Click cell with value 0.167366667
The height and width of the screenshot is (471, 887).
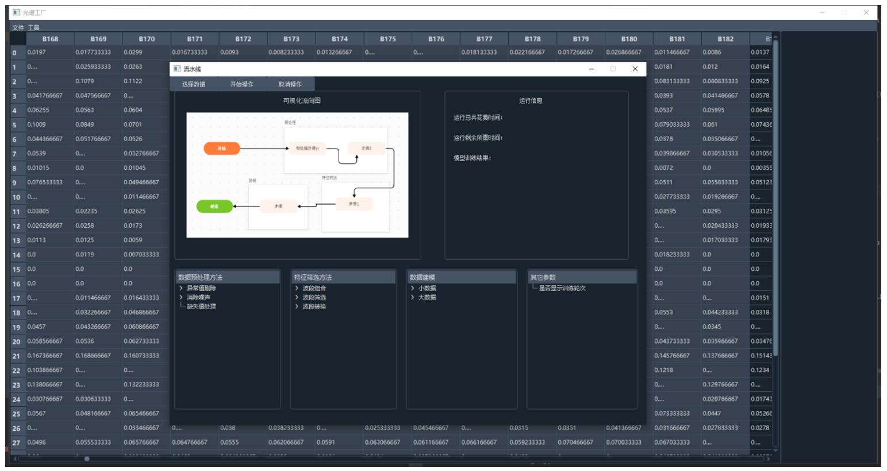50,356
